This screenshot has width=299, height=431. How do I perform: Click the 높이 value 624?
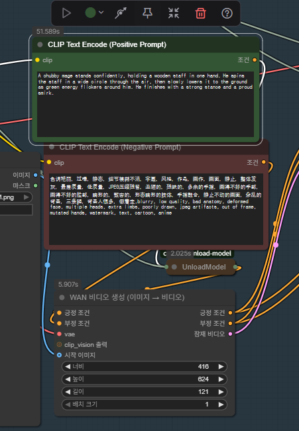[x=203, y=379]
